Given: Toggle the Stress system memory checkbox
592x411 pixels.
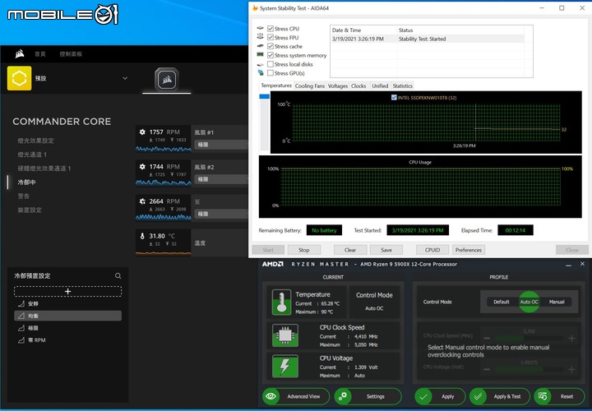Looking at the screenshot, I should click(x=271, y=55).
